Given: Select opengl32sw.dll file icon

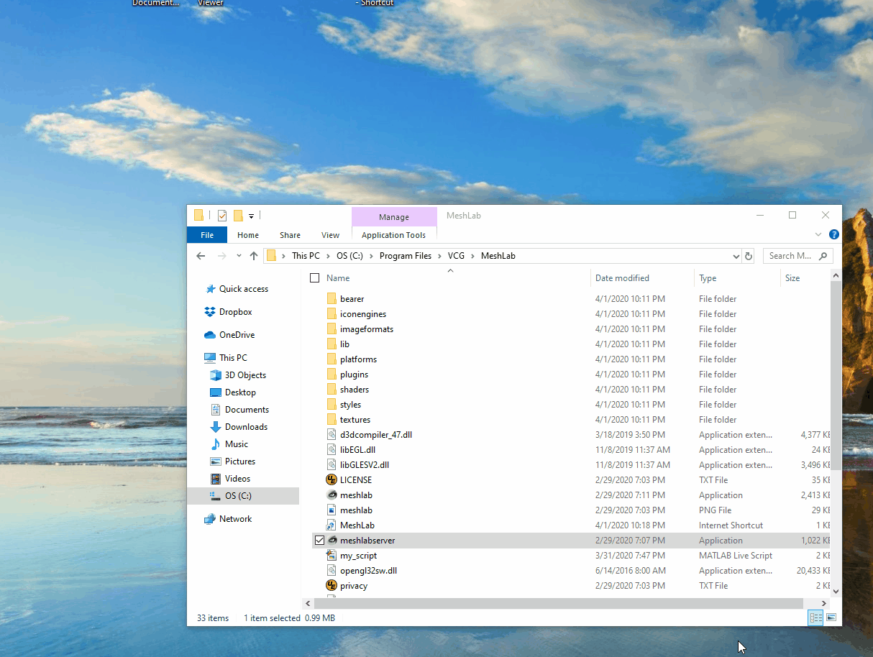Looking at the screenshot, I should 332,571.
